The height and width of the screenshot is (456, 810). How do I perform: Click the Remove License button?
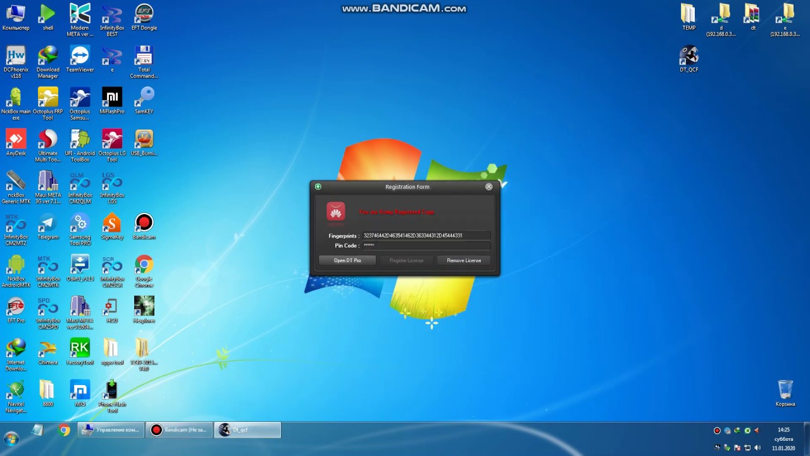click(464, 260)
